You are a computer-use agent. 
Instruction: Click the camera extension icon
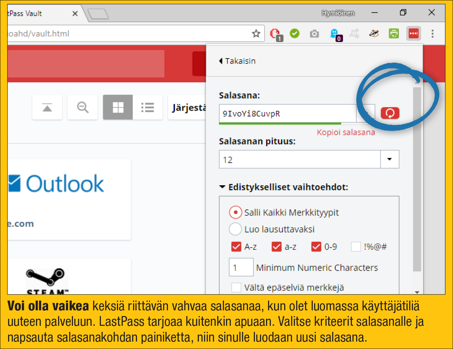pos(314,34)
